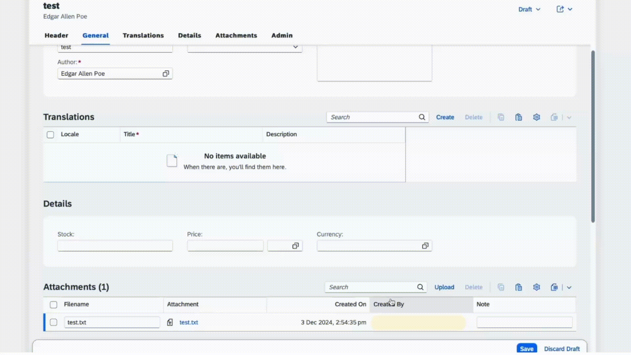Viewport: 631px width, 355px height.
Task: Click the Upload button
Action: coord(444,287)
